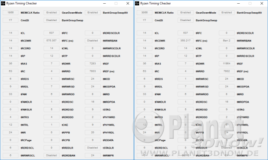Click the tRDRDBAN Ban 2 field in right window
This screenshot has width=268, height=160.
(x=186, y=155)
